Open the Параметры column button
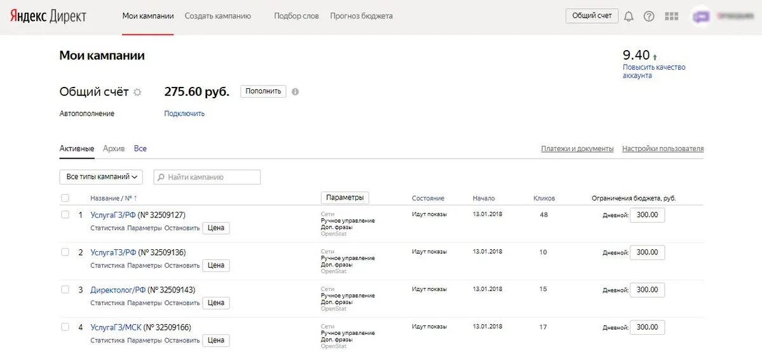This screenshot has width=762, height=352. coord(344,198)
